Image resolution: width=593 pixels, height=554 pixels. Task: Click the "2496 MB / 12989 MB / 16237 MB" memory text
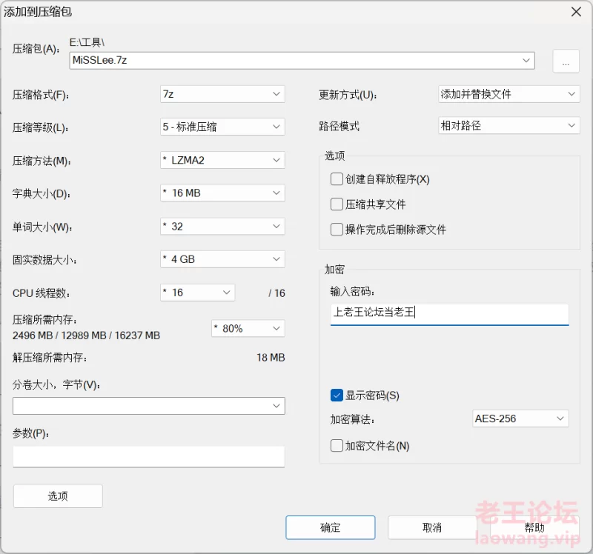tap(86, 336)
